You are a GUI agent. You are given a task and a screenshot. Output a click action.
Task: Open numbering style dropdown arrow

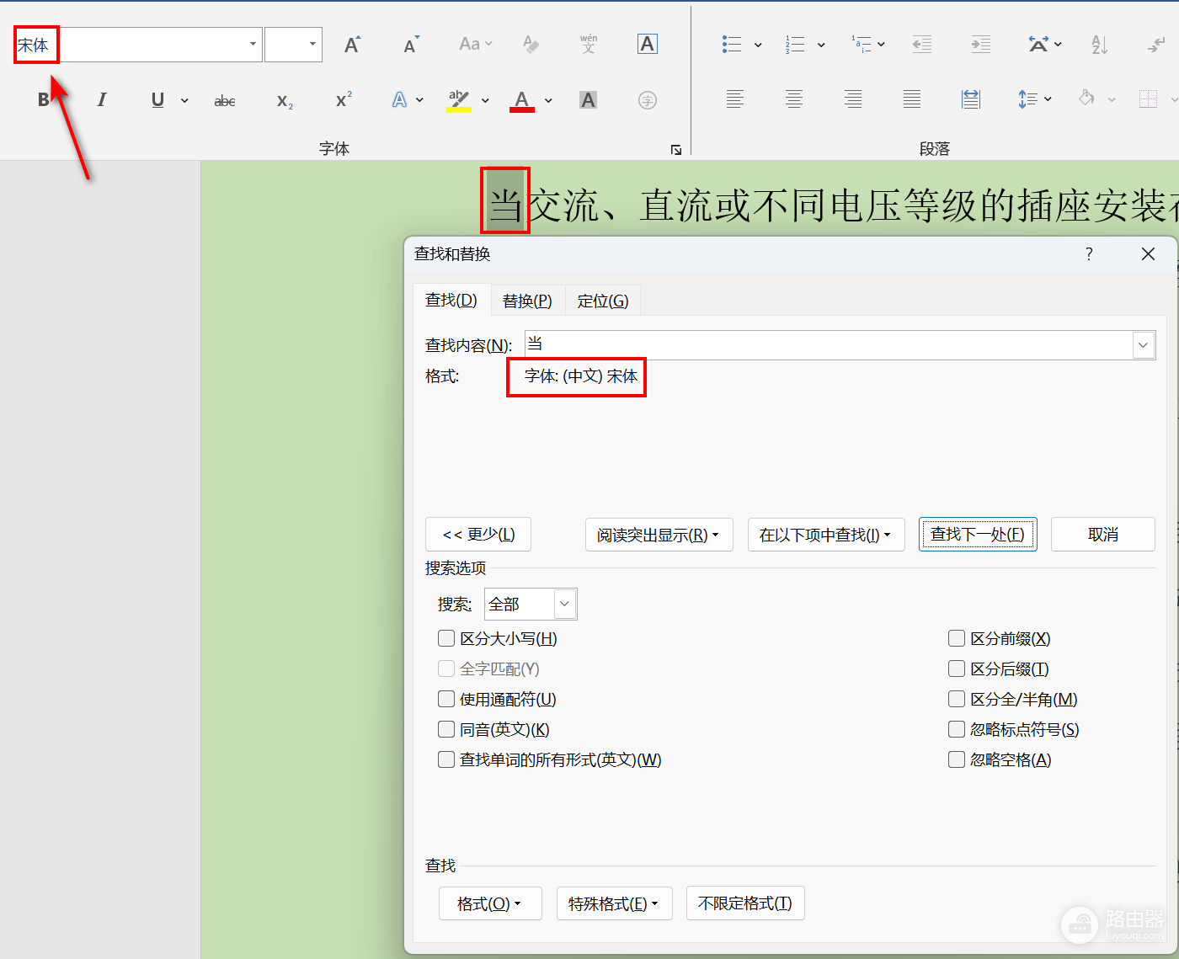pos(821,45)
